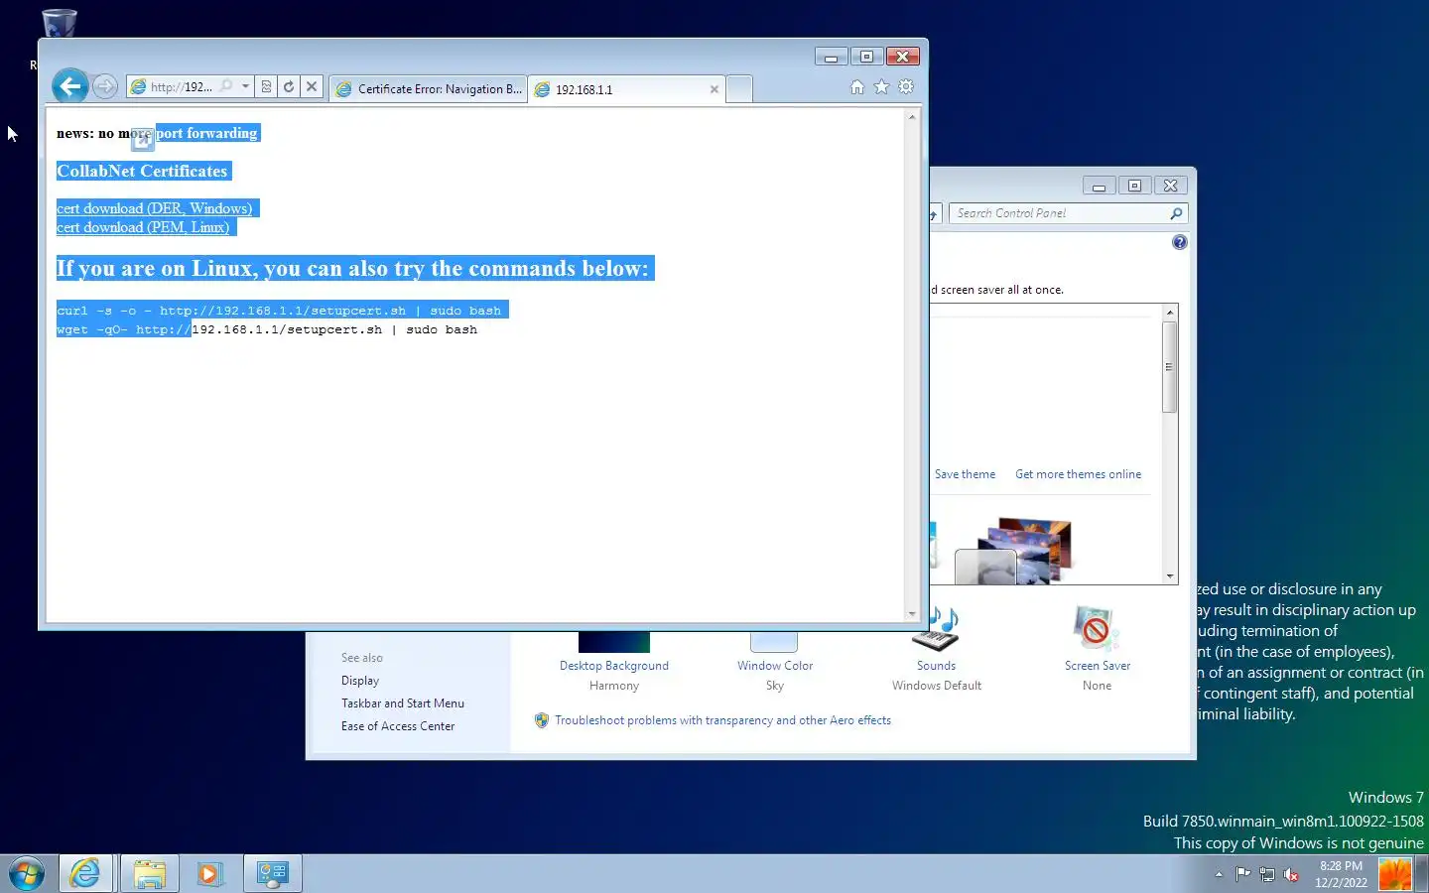Click Control Panel search magnifier icon
The height and width of the screenshot is (893, 1429).
1176,213
